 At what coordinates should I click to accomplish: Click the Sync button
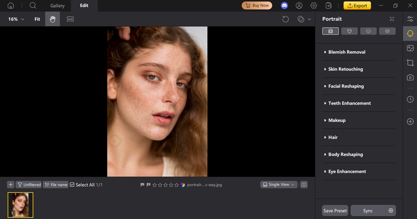pyautogui.click(x=368, y=211)
